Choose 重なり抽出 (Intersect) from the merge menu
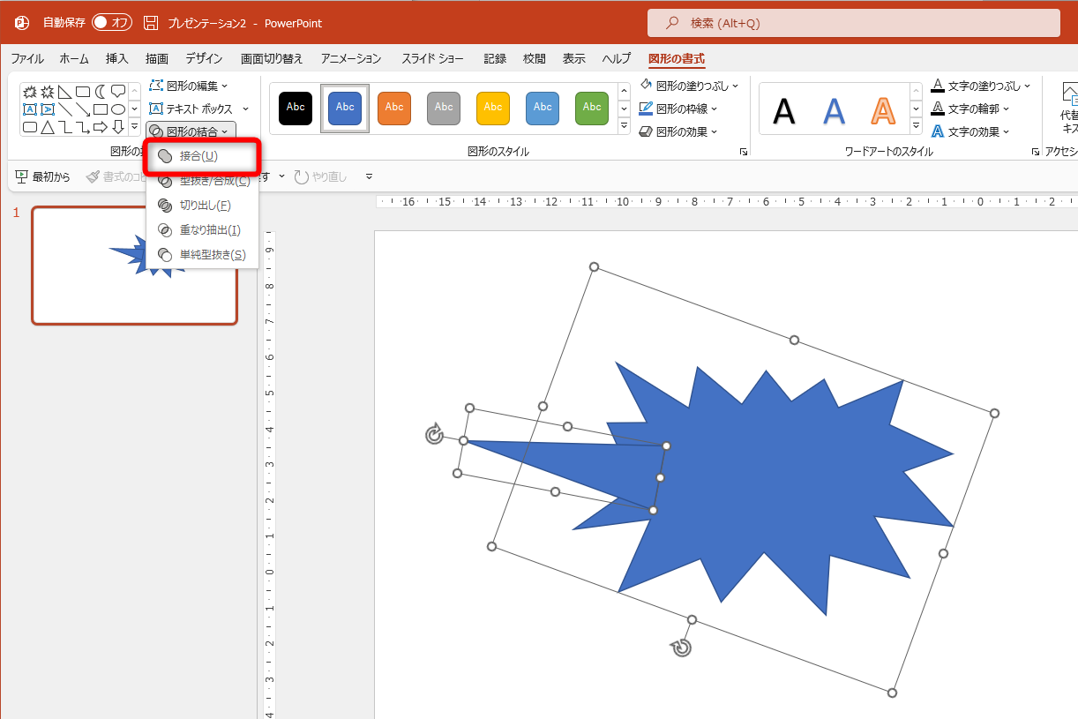Image resolution: width=1078 pixels, height=719 pixels. (x=212, y=229)
